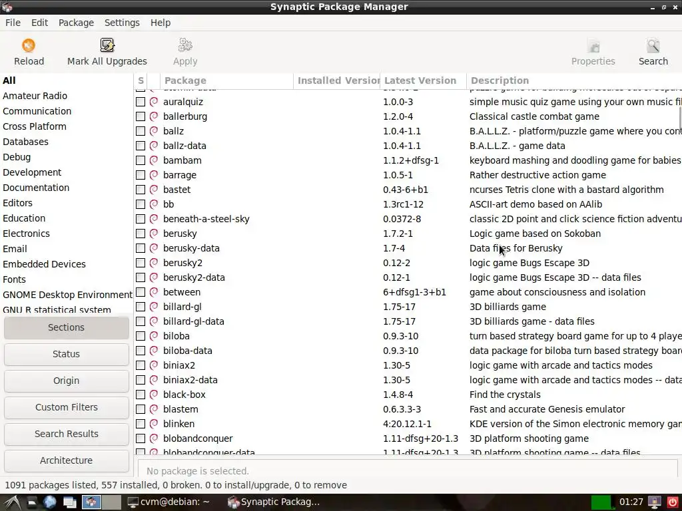
Task: Open the Custom Filters view
Action: pos(66,407)
